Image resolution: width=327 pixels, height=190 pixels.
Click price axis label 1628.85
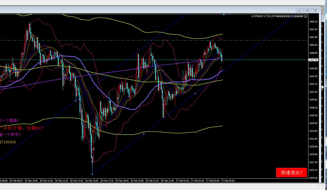tap(313, 154)
